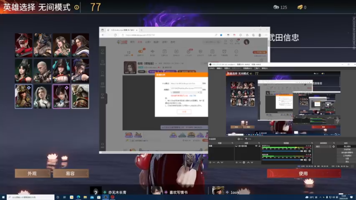Open the first menu in OBS menu bar
The width and height of the screenshot is (356, 200).
click(x=212, y=68)
